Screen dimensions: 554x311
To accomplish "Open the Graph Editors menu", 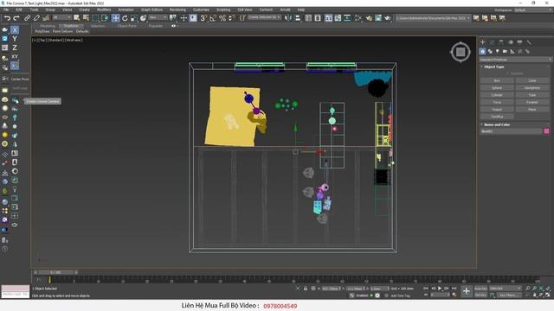I will click(152, 10).
